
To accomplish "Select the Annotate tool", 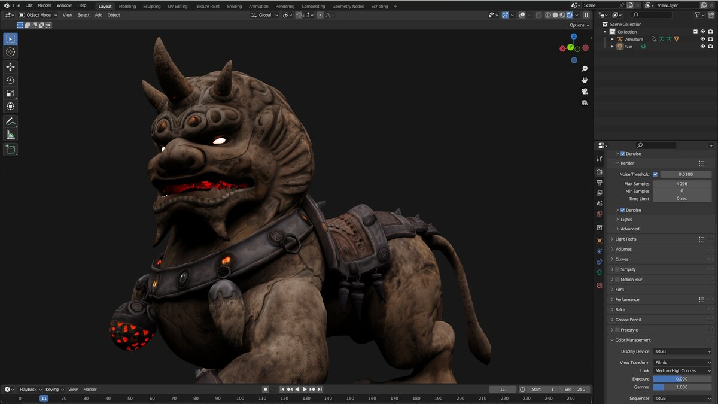I will [10, 121].
